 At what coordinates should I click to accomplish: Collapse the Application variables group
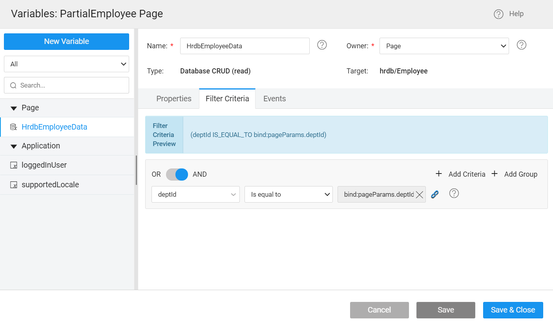(14, 146)
